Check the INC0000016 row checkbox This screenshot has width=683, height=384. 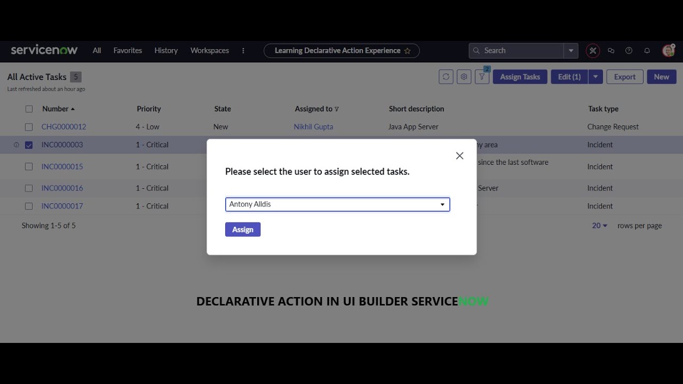pos(29,188)
